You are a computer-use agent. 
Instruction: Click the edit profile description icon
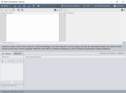click(x=124, y=43)
